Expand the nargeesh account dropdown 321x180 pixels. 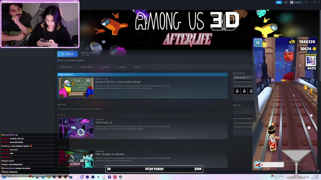(x=296, y=2)
